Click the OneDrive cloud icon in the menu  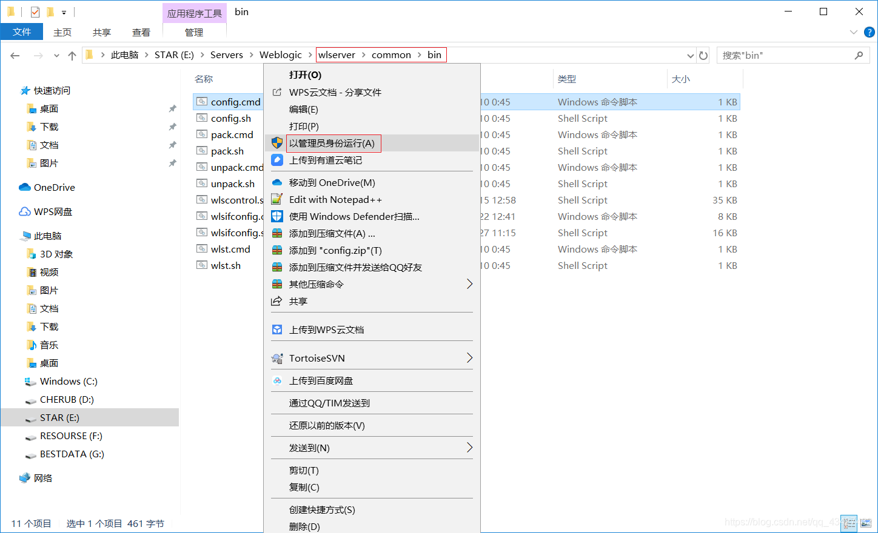pyautogui.click(x=277, y=182)
